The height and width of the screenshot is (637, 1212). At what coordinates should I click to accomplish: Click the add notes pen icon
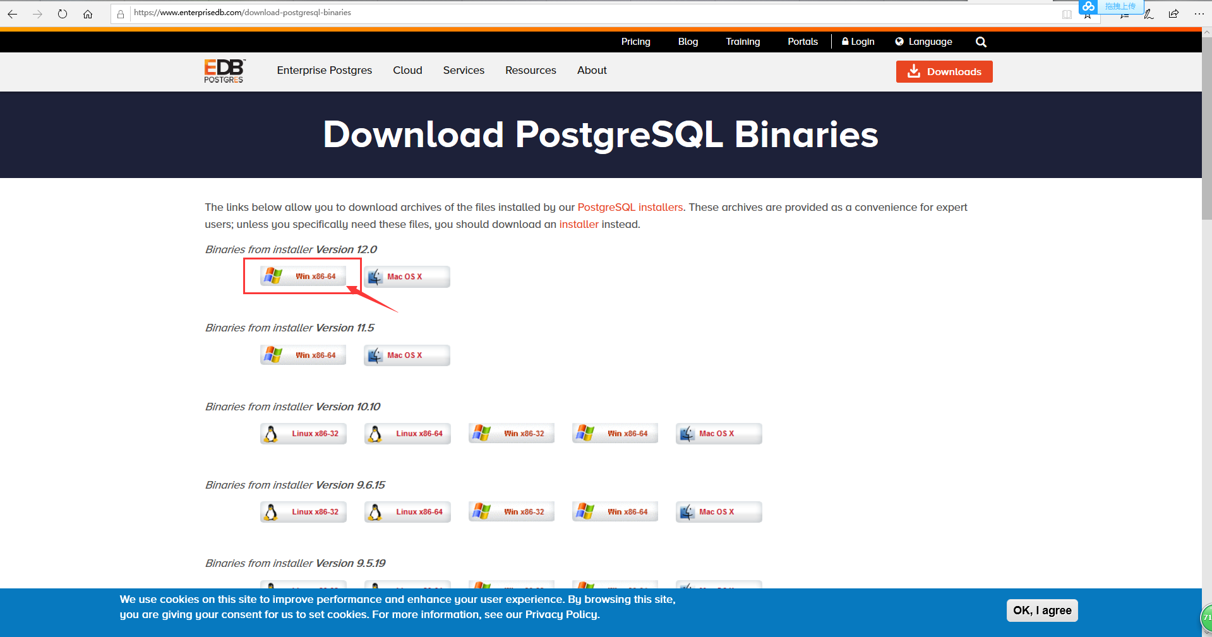click(1149, 14)
